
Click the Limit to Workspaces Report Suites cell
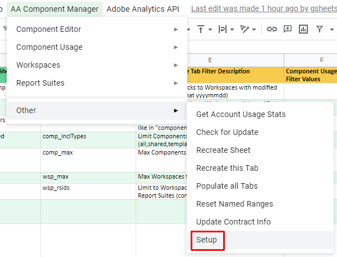pyautogui.click(x=161, y=191)
